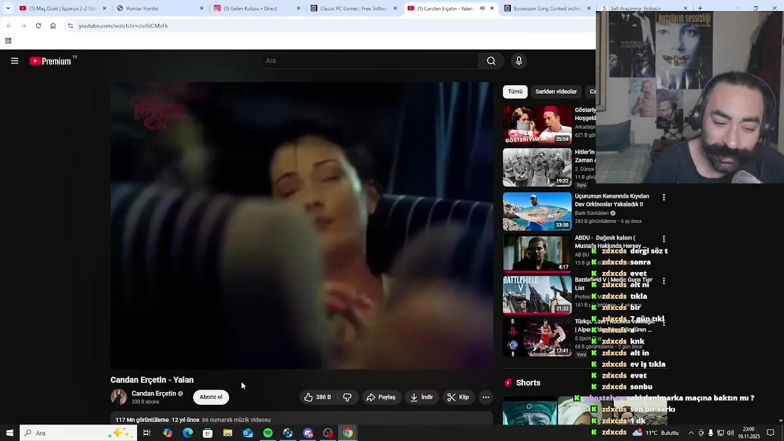The image size is (784, 441).
Task: Click the youtube.com address bar URL
Action: click(123, 26)
